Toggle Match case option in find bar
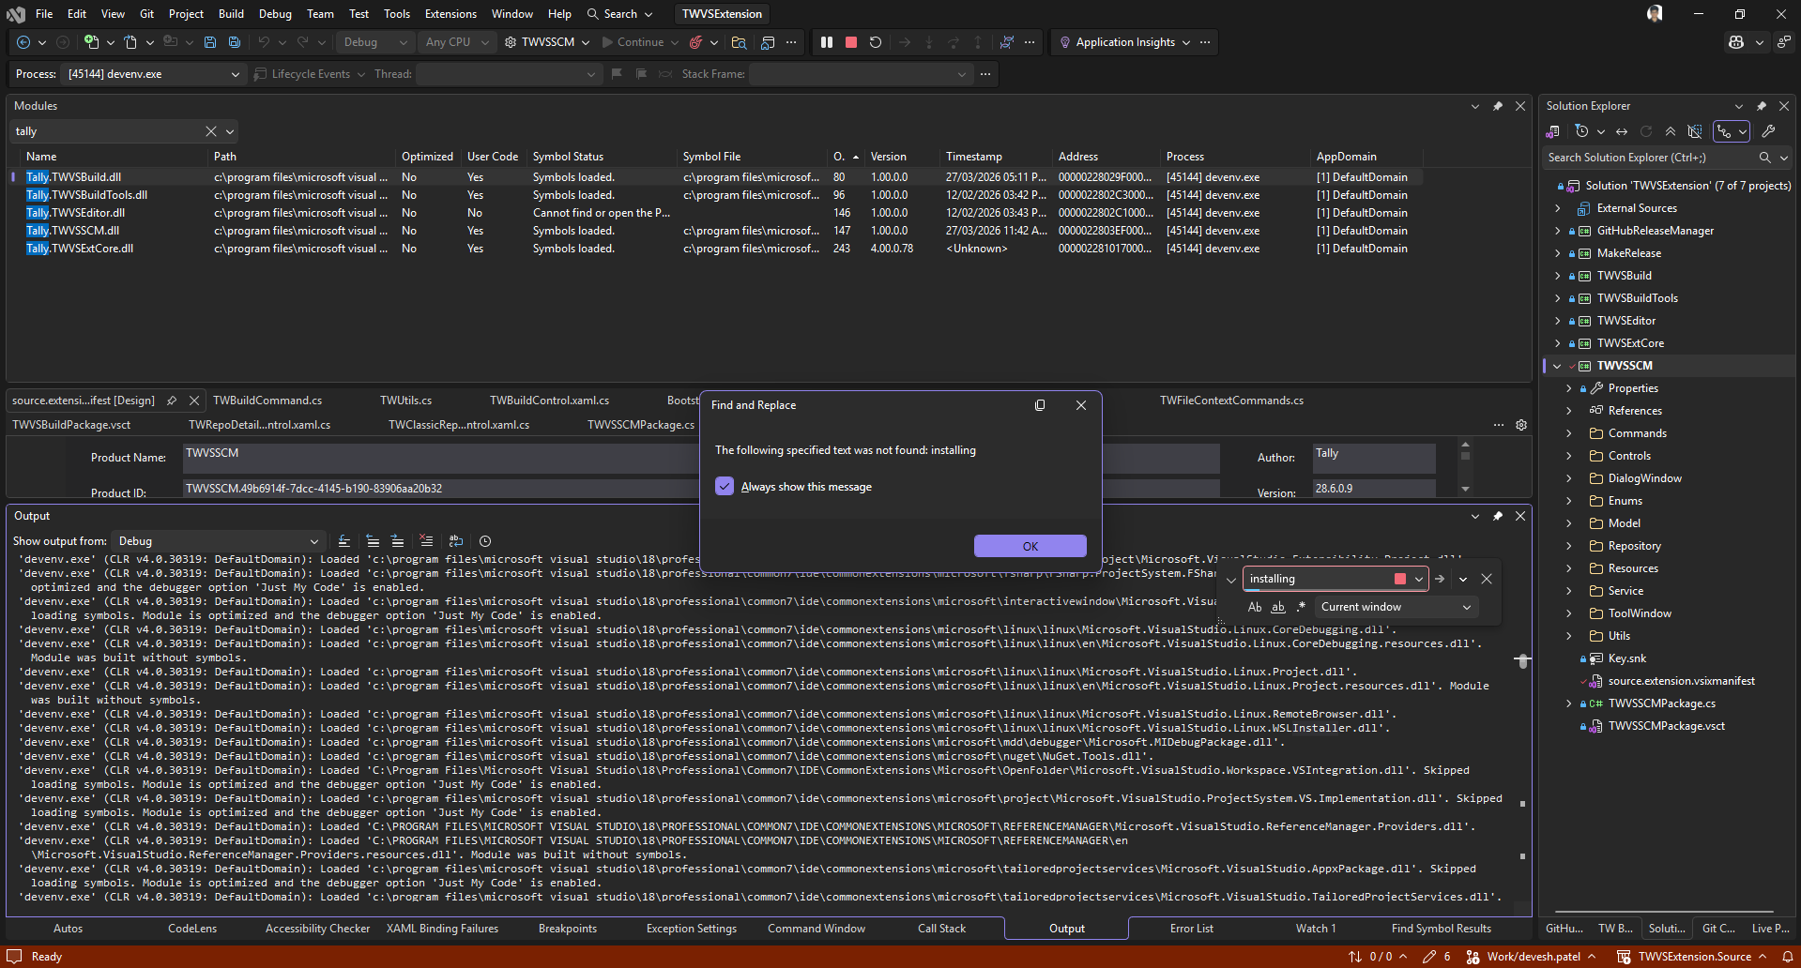This screenshot has width=1801, height=968. [1255, 607]
